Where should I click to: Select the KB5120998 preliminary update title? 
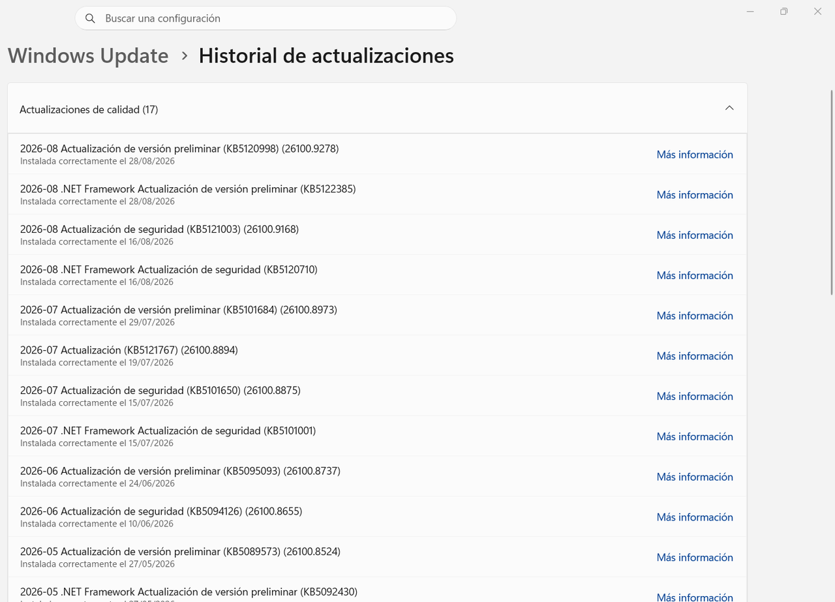[179, 149]
